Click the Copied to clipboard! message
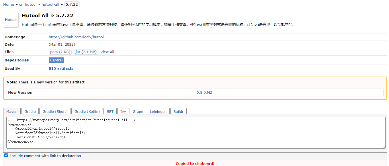 click(x=195, y=163)
